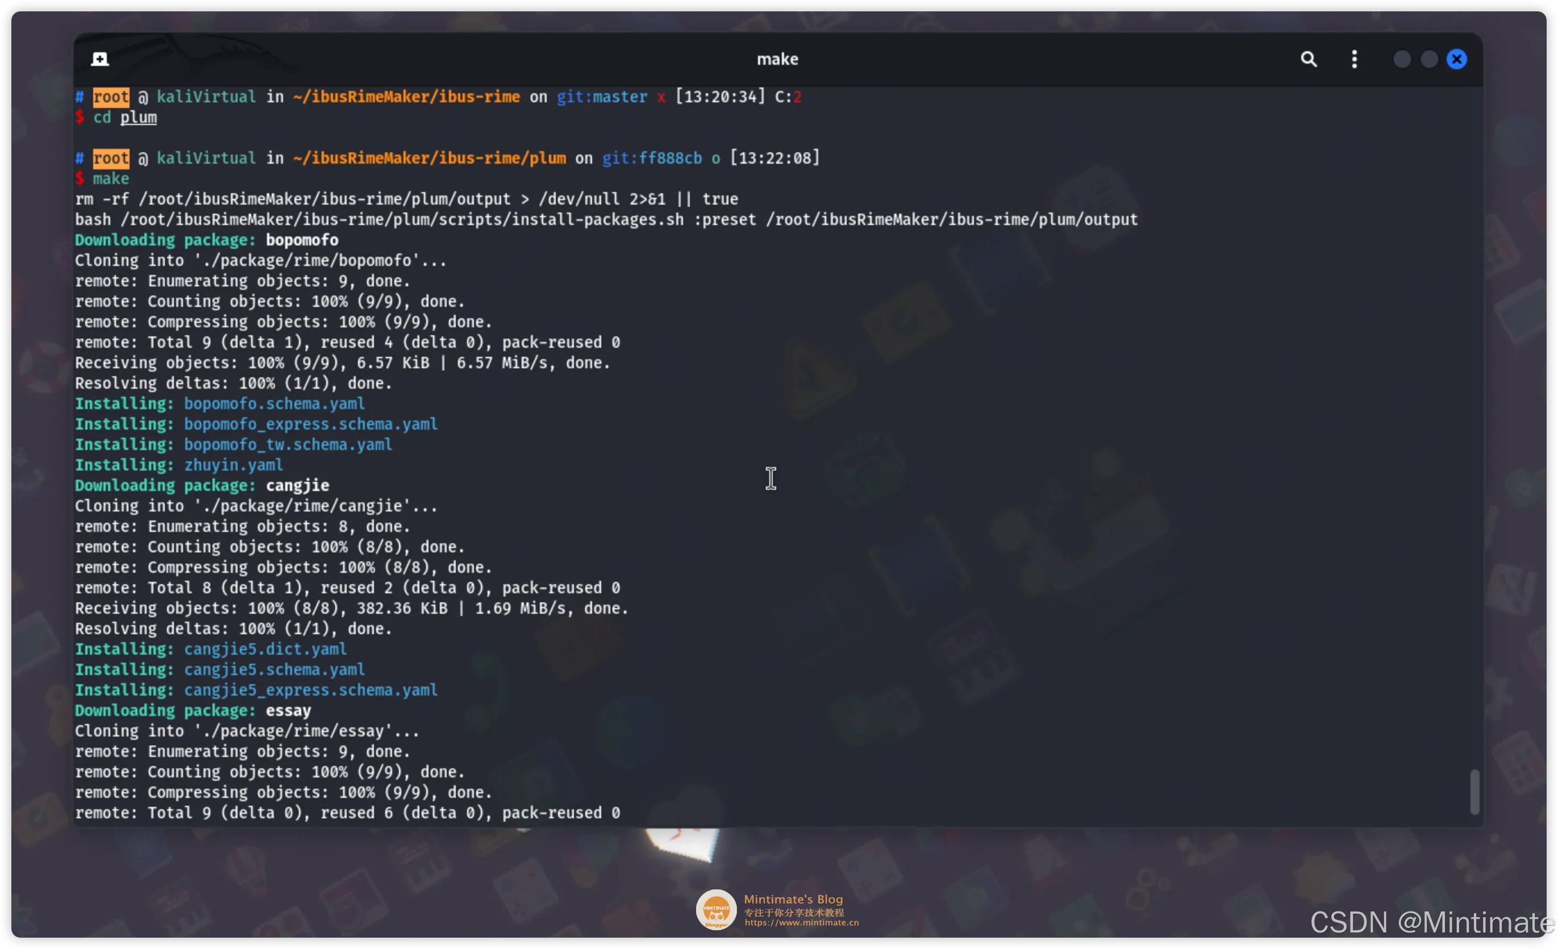Open the three-dot terminal menu
The width and height of the screenshot is (1558, 949).
(x=1354, y=59)
